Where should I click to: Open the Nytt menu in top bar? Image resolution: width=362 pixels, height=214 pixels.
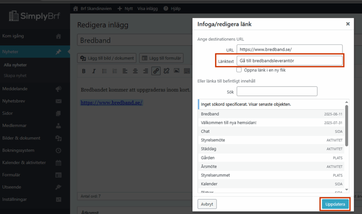125,8
